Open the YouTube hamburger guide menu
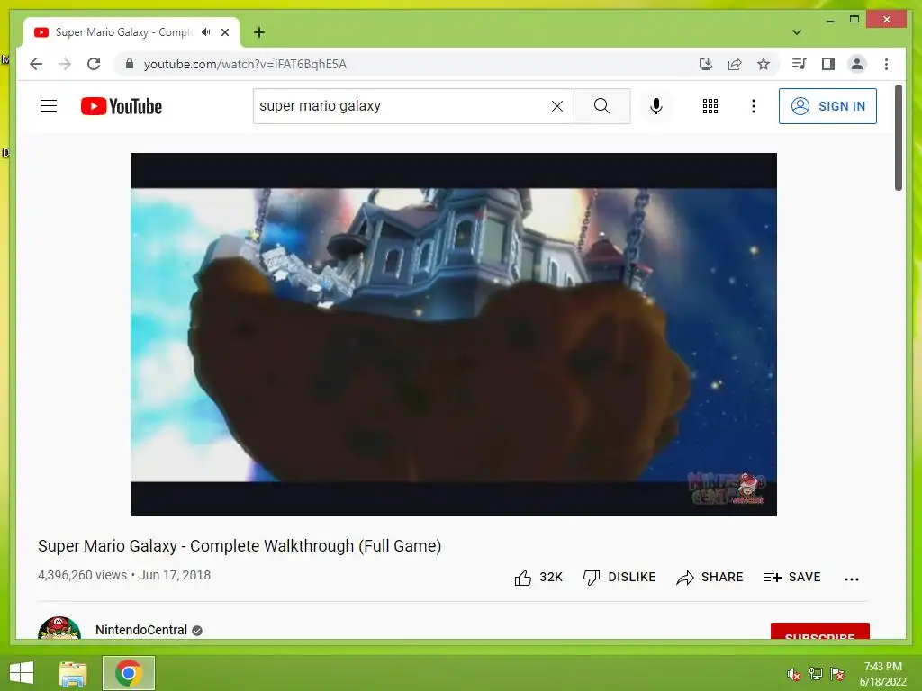922x691 pixels. [49, 106]
